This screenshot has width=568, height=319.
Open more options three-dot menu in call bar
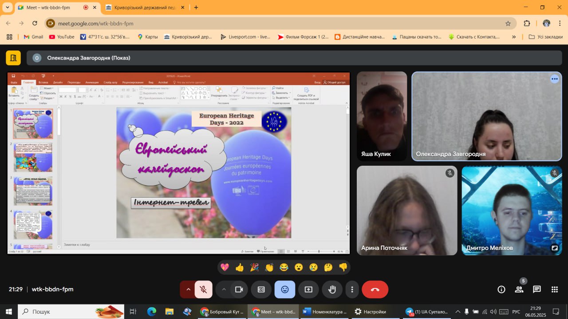(352, 289)
